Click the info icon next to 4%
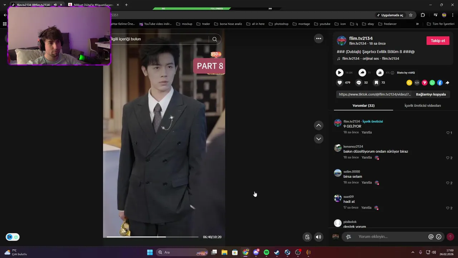This screenshot has width=458, height=258. pyautogui.click(x=393, y=73)
